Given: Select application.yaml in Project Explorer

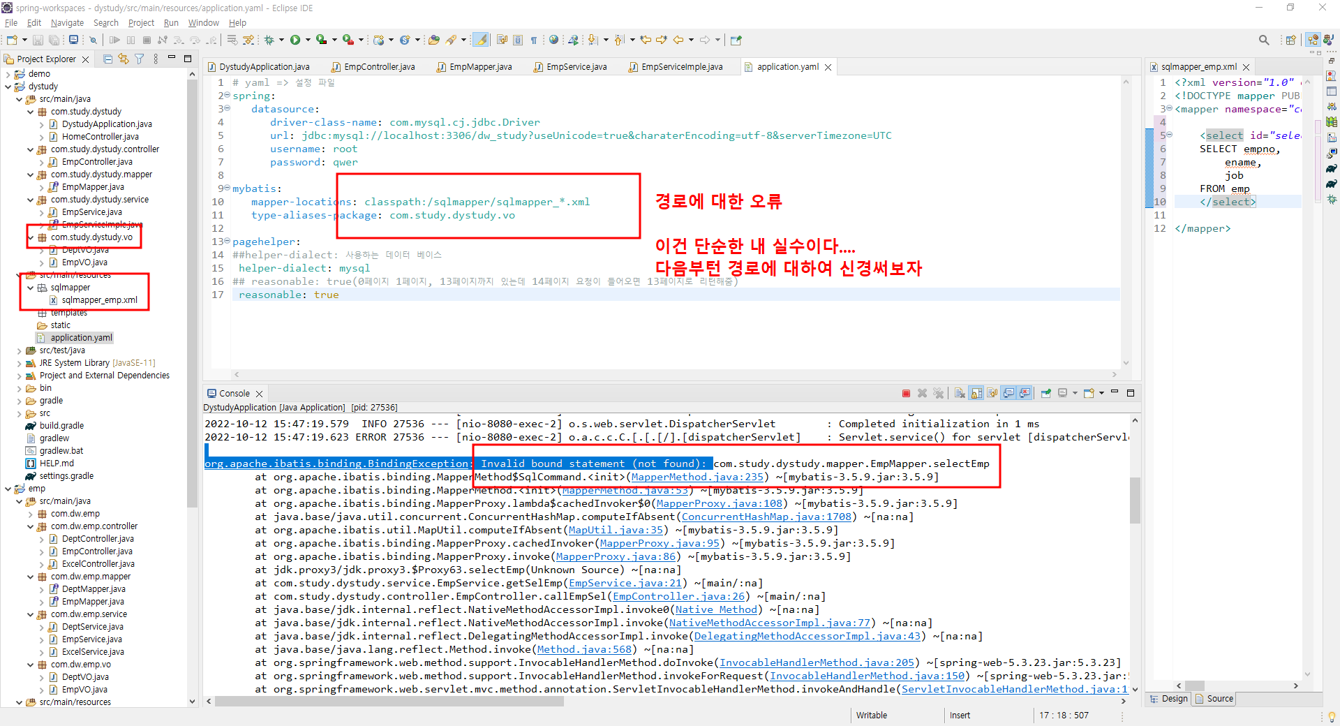Looking at the screenshot, I should [x=81, y=338].
